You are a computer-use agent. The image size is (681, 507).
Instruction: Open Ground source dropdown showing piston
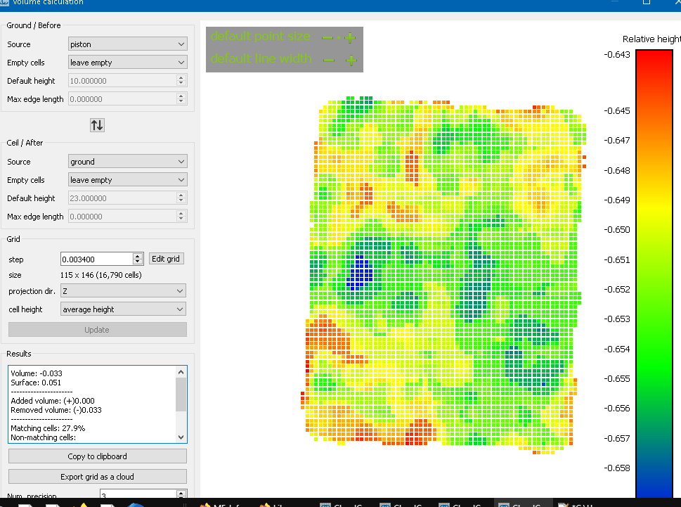click(127, 44)
